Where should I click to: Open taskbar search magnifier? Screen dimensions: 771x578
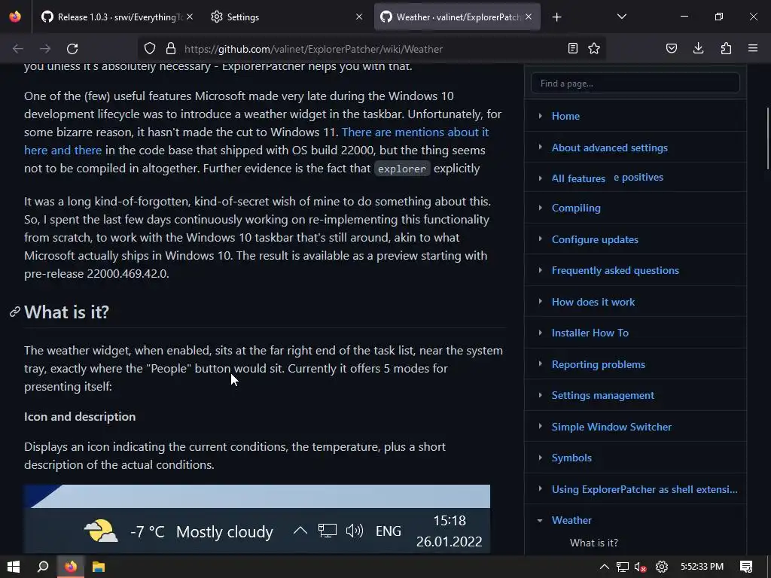(x=43, y=567)
